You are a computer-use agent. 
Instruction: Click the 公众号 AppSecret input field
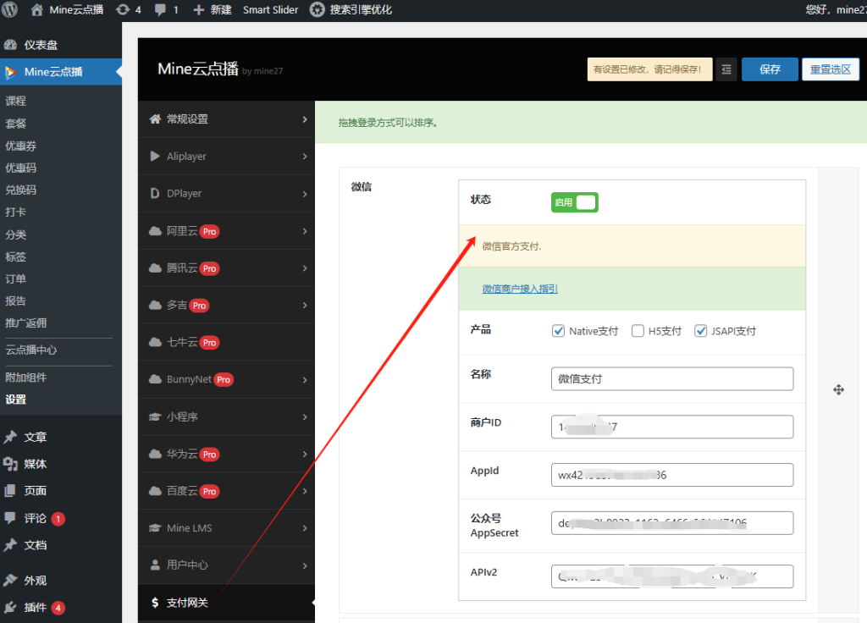coord(672,523)
